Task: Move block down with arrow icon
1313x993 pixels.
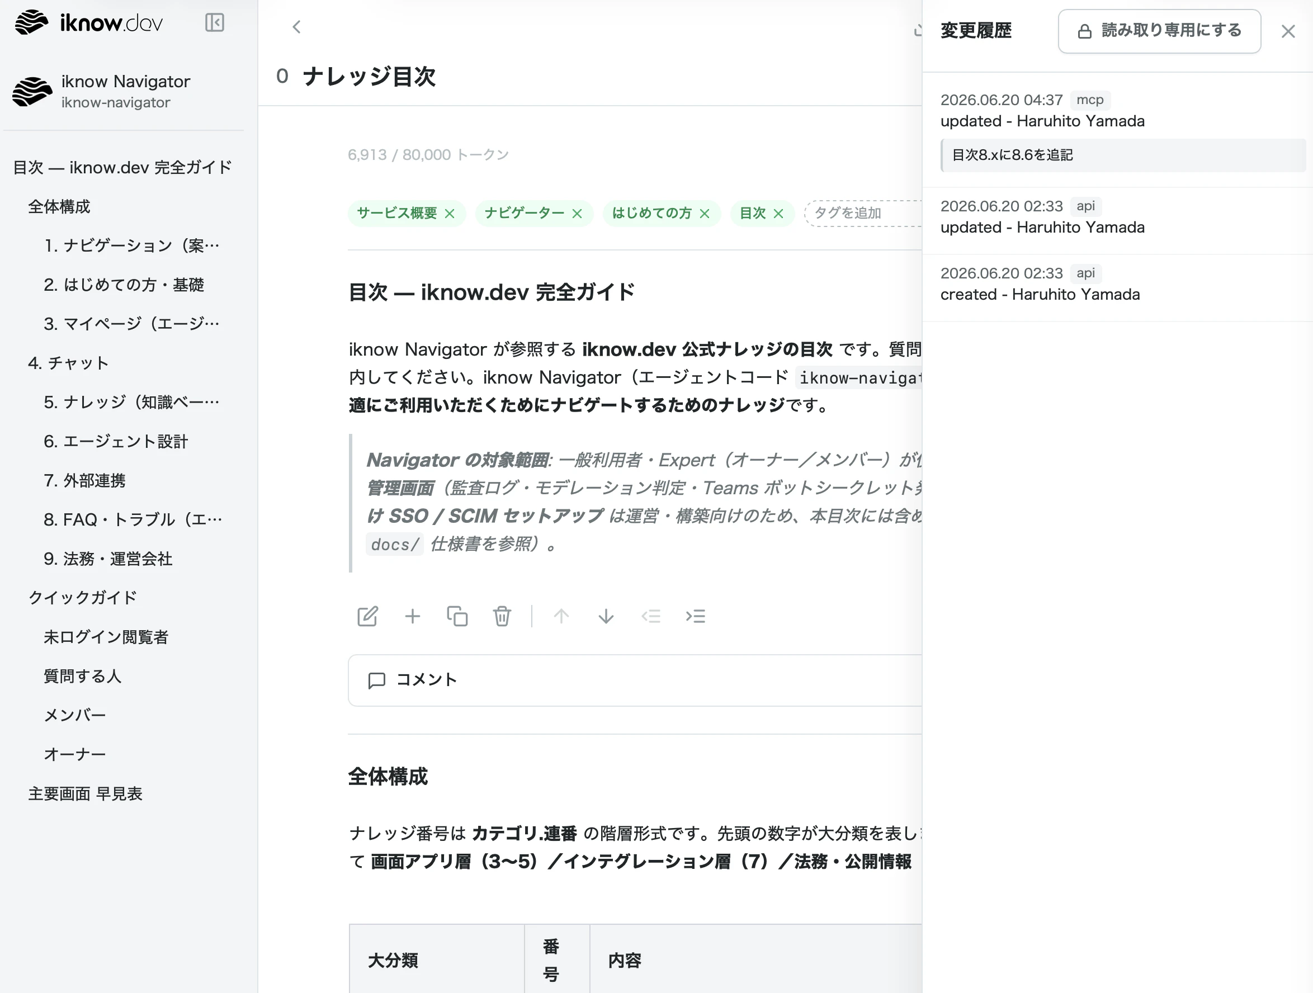Action: point(606,616)
